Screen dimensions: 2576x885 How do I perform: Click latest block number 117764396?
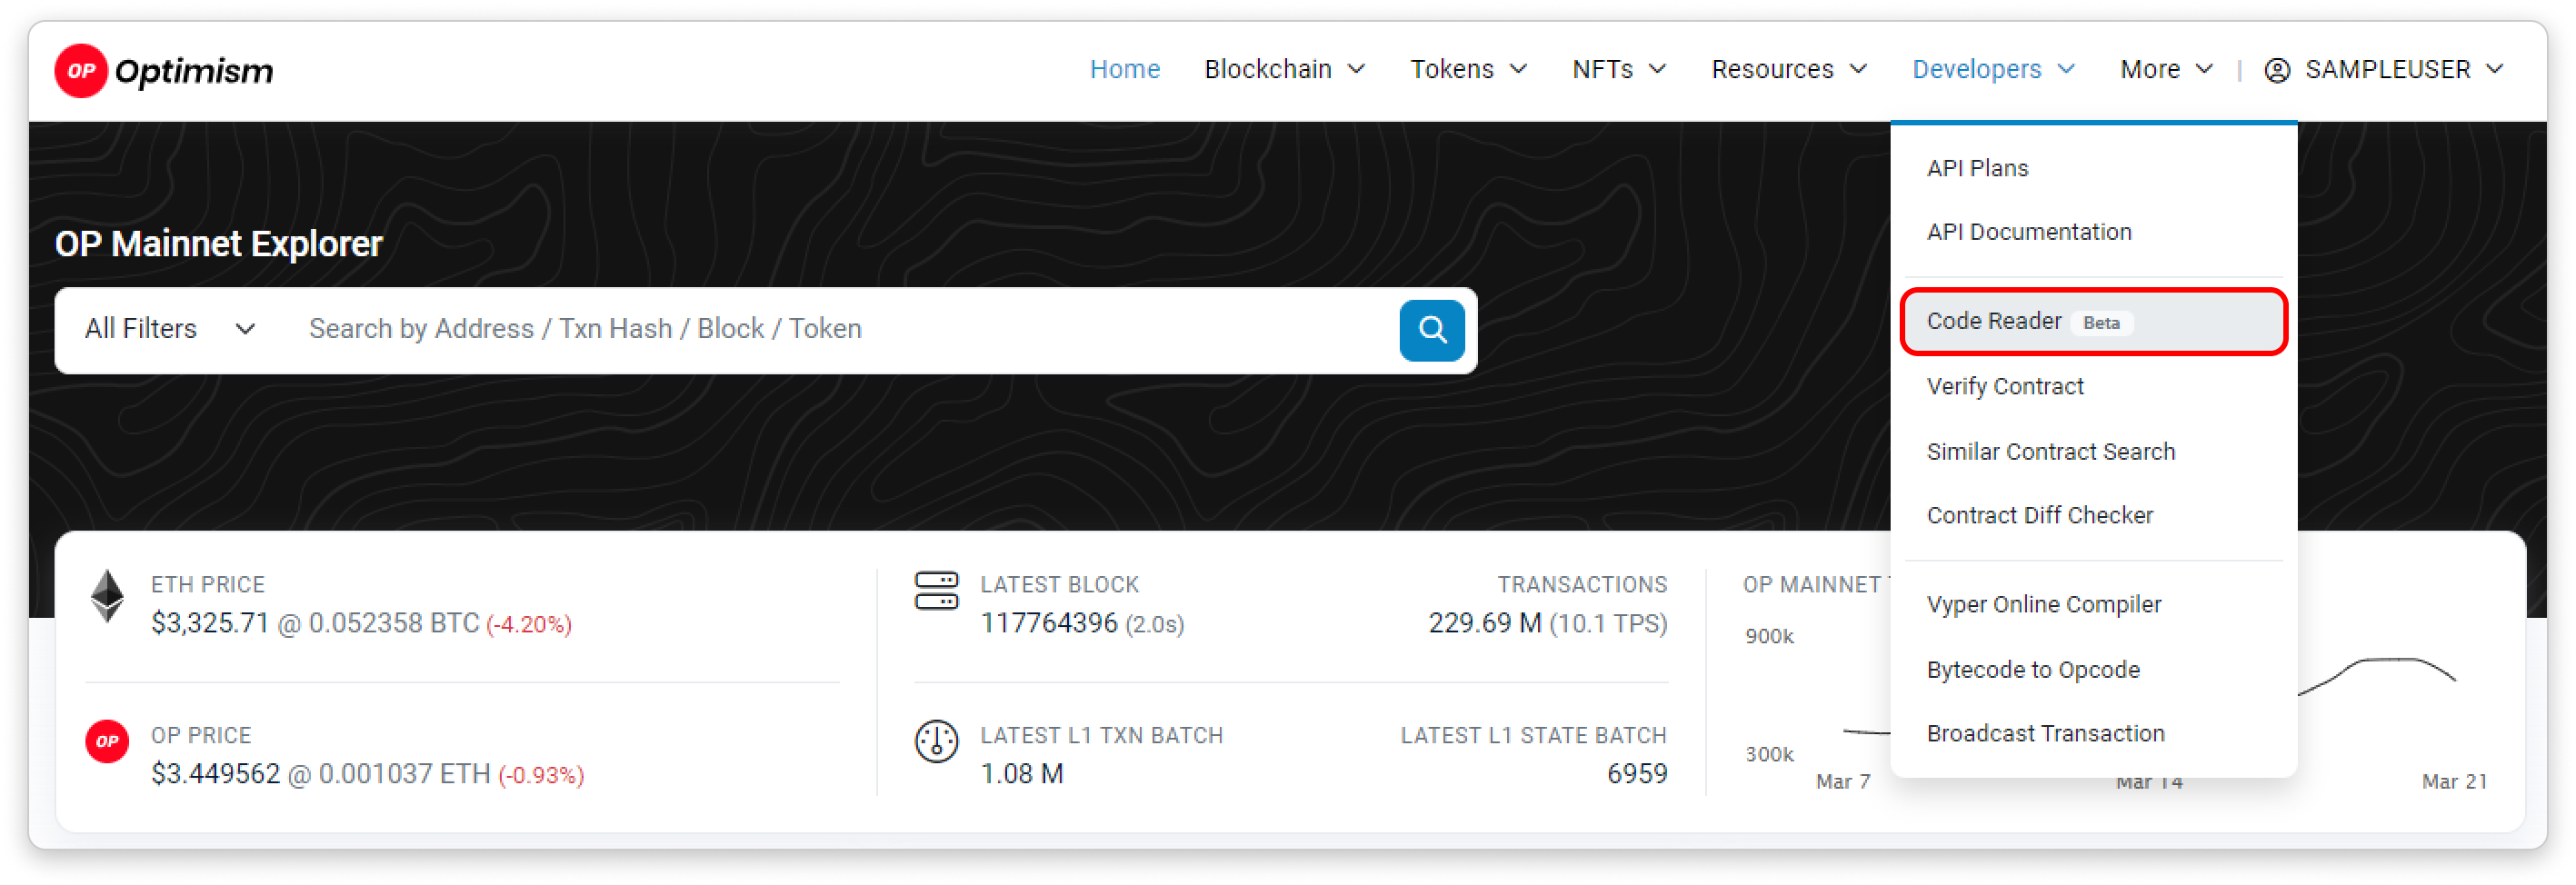(1048, 624)
